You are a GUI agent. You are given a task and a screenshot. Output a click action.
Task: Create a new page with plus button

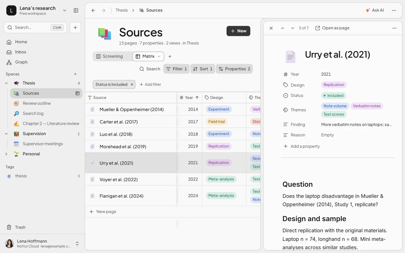(x=75, y=28)
